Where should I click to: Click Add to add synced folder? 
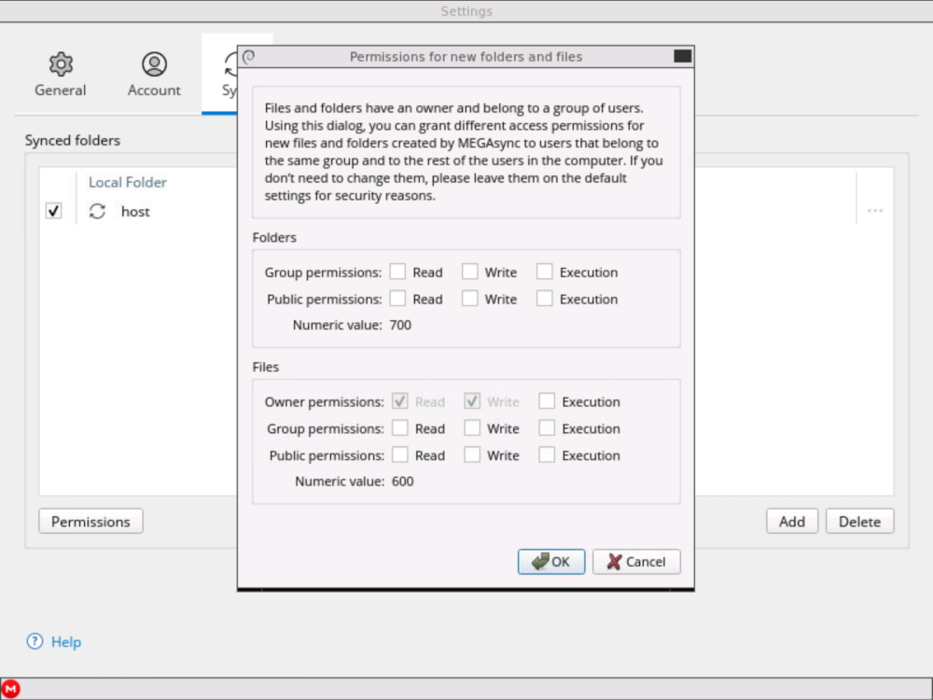(792, 521)
